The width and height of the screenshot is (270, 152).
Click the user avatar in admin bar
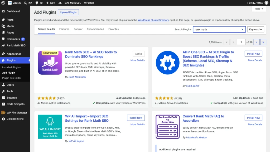pos(266,3)
